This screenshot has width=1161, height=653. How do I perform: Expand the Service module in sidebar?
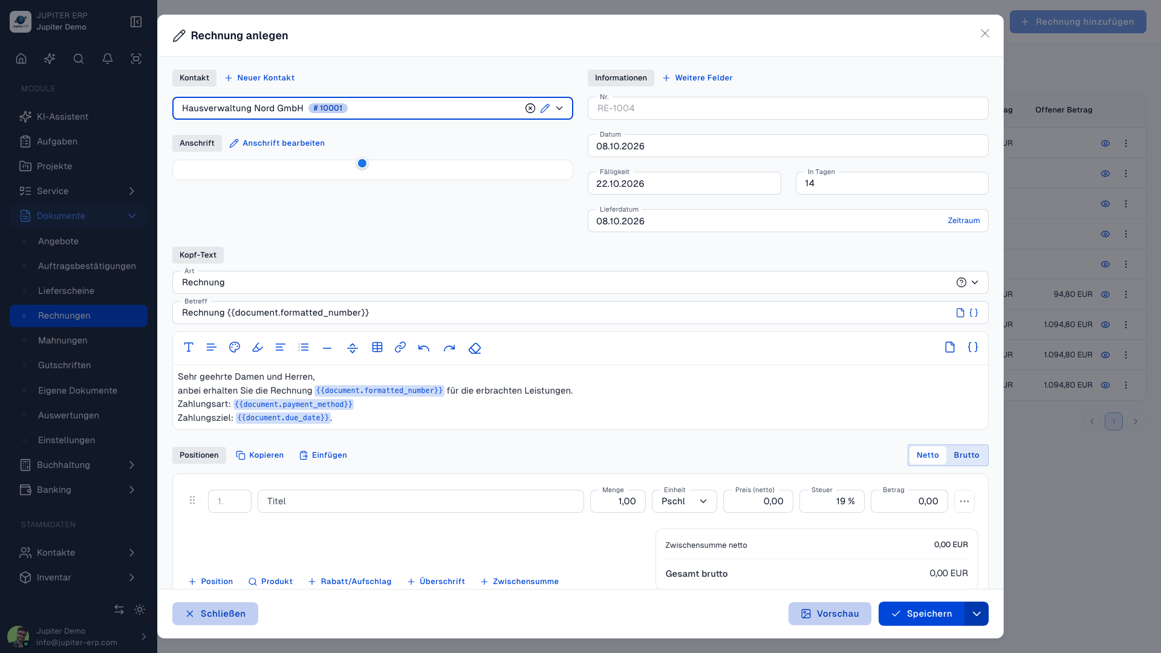[x=79, y=191]
